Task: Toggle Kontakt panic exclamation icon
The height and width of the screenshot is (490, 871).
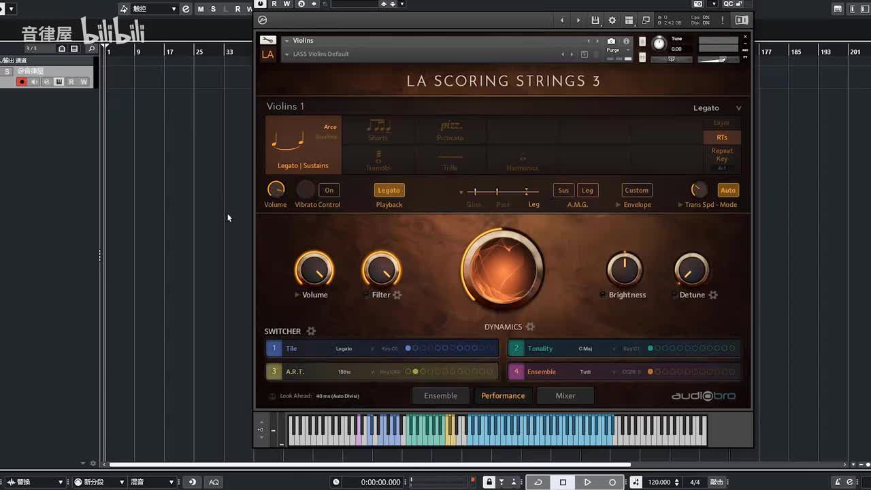Action: (723, 20)
